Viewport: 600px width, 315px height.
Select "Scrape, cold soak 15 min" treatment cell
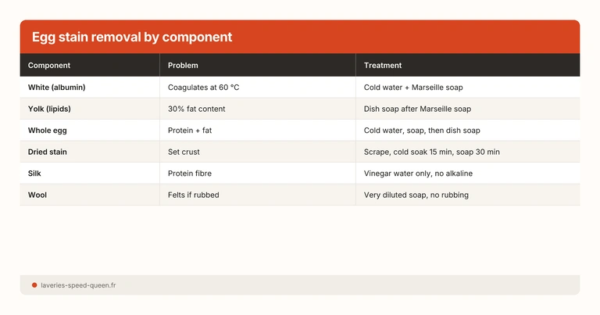click(x=431, y=152)
